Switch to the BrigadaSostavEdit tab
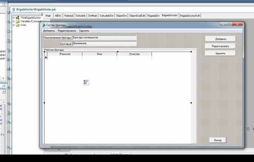This screenshot has width=254, height=162. pyautogui.click(x=190, y=16)
